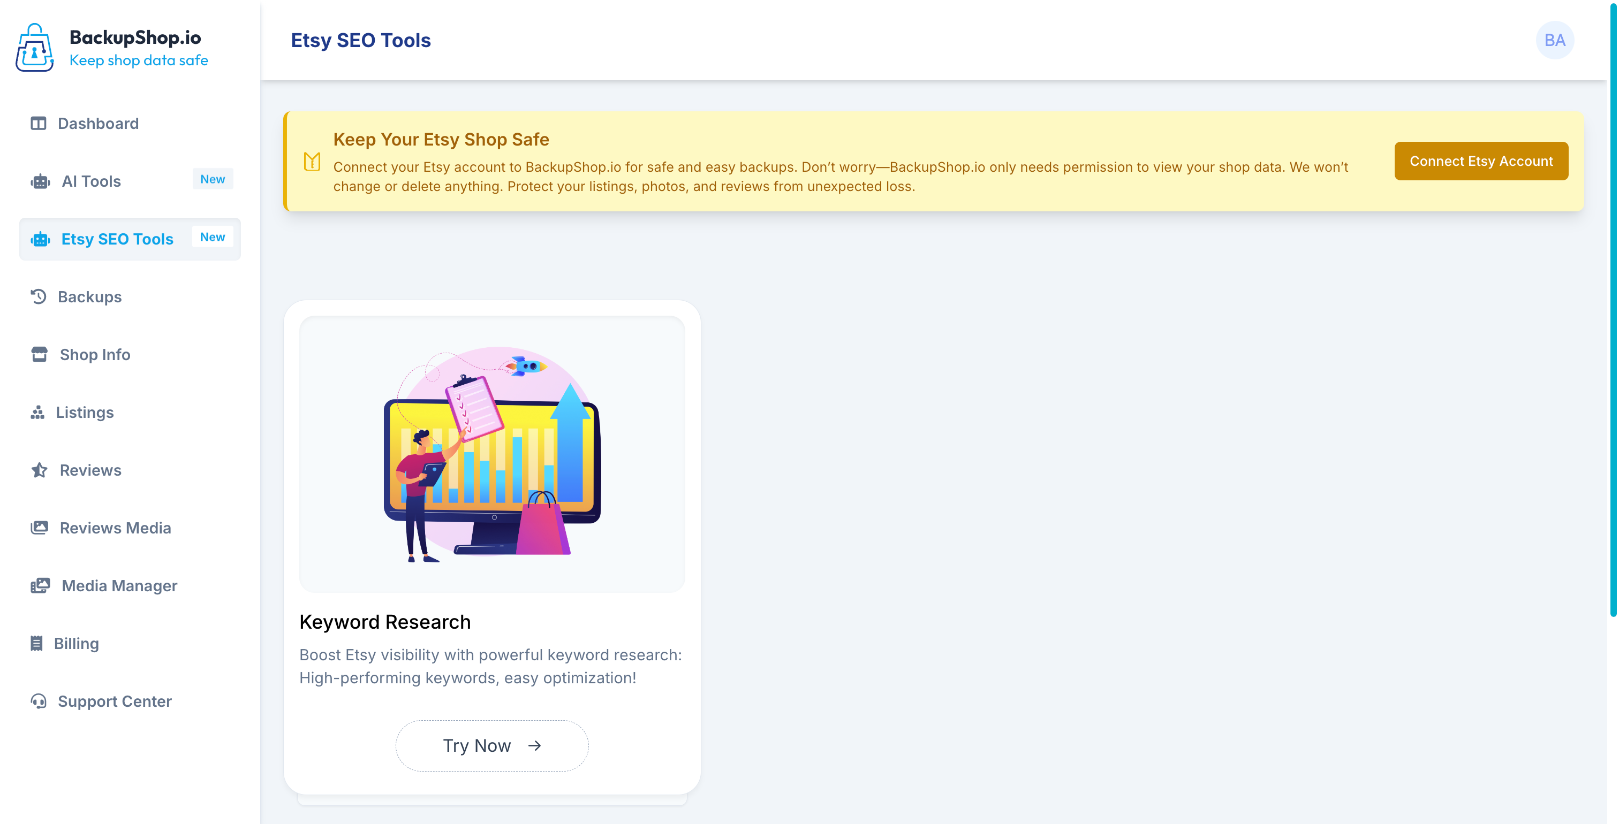The image size is (1619, 824).
Task: Open the Listings section
Action: click(x=85, y=413)
